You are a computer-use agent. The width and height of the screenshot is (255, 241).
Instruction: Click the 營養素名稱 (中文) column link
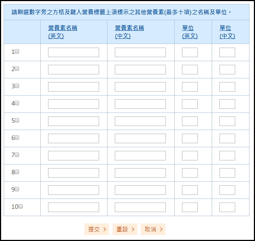[x=130, y=32]
